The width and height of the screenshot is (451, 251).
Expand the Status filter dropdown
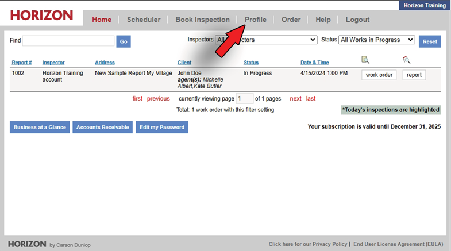tap(376, 40)
